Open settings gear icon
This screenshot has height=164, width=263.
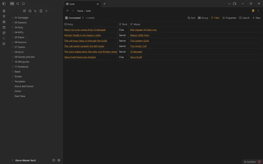pos(59,160)
